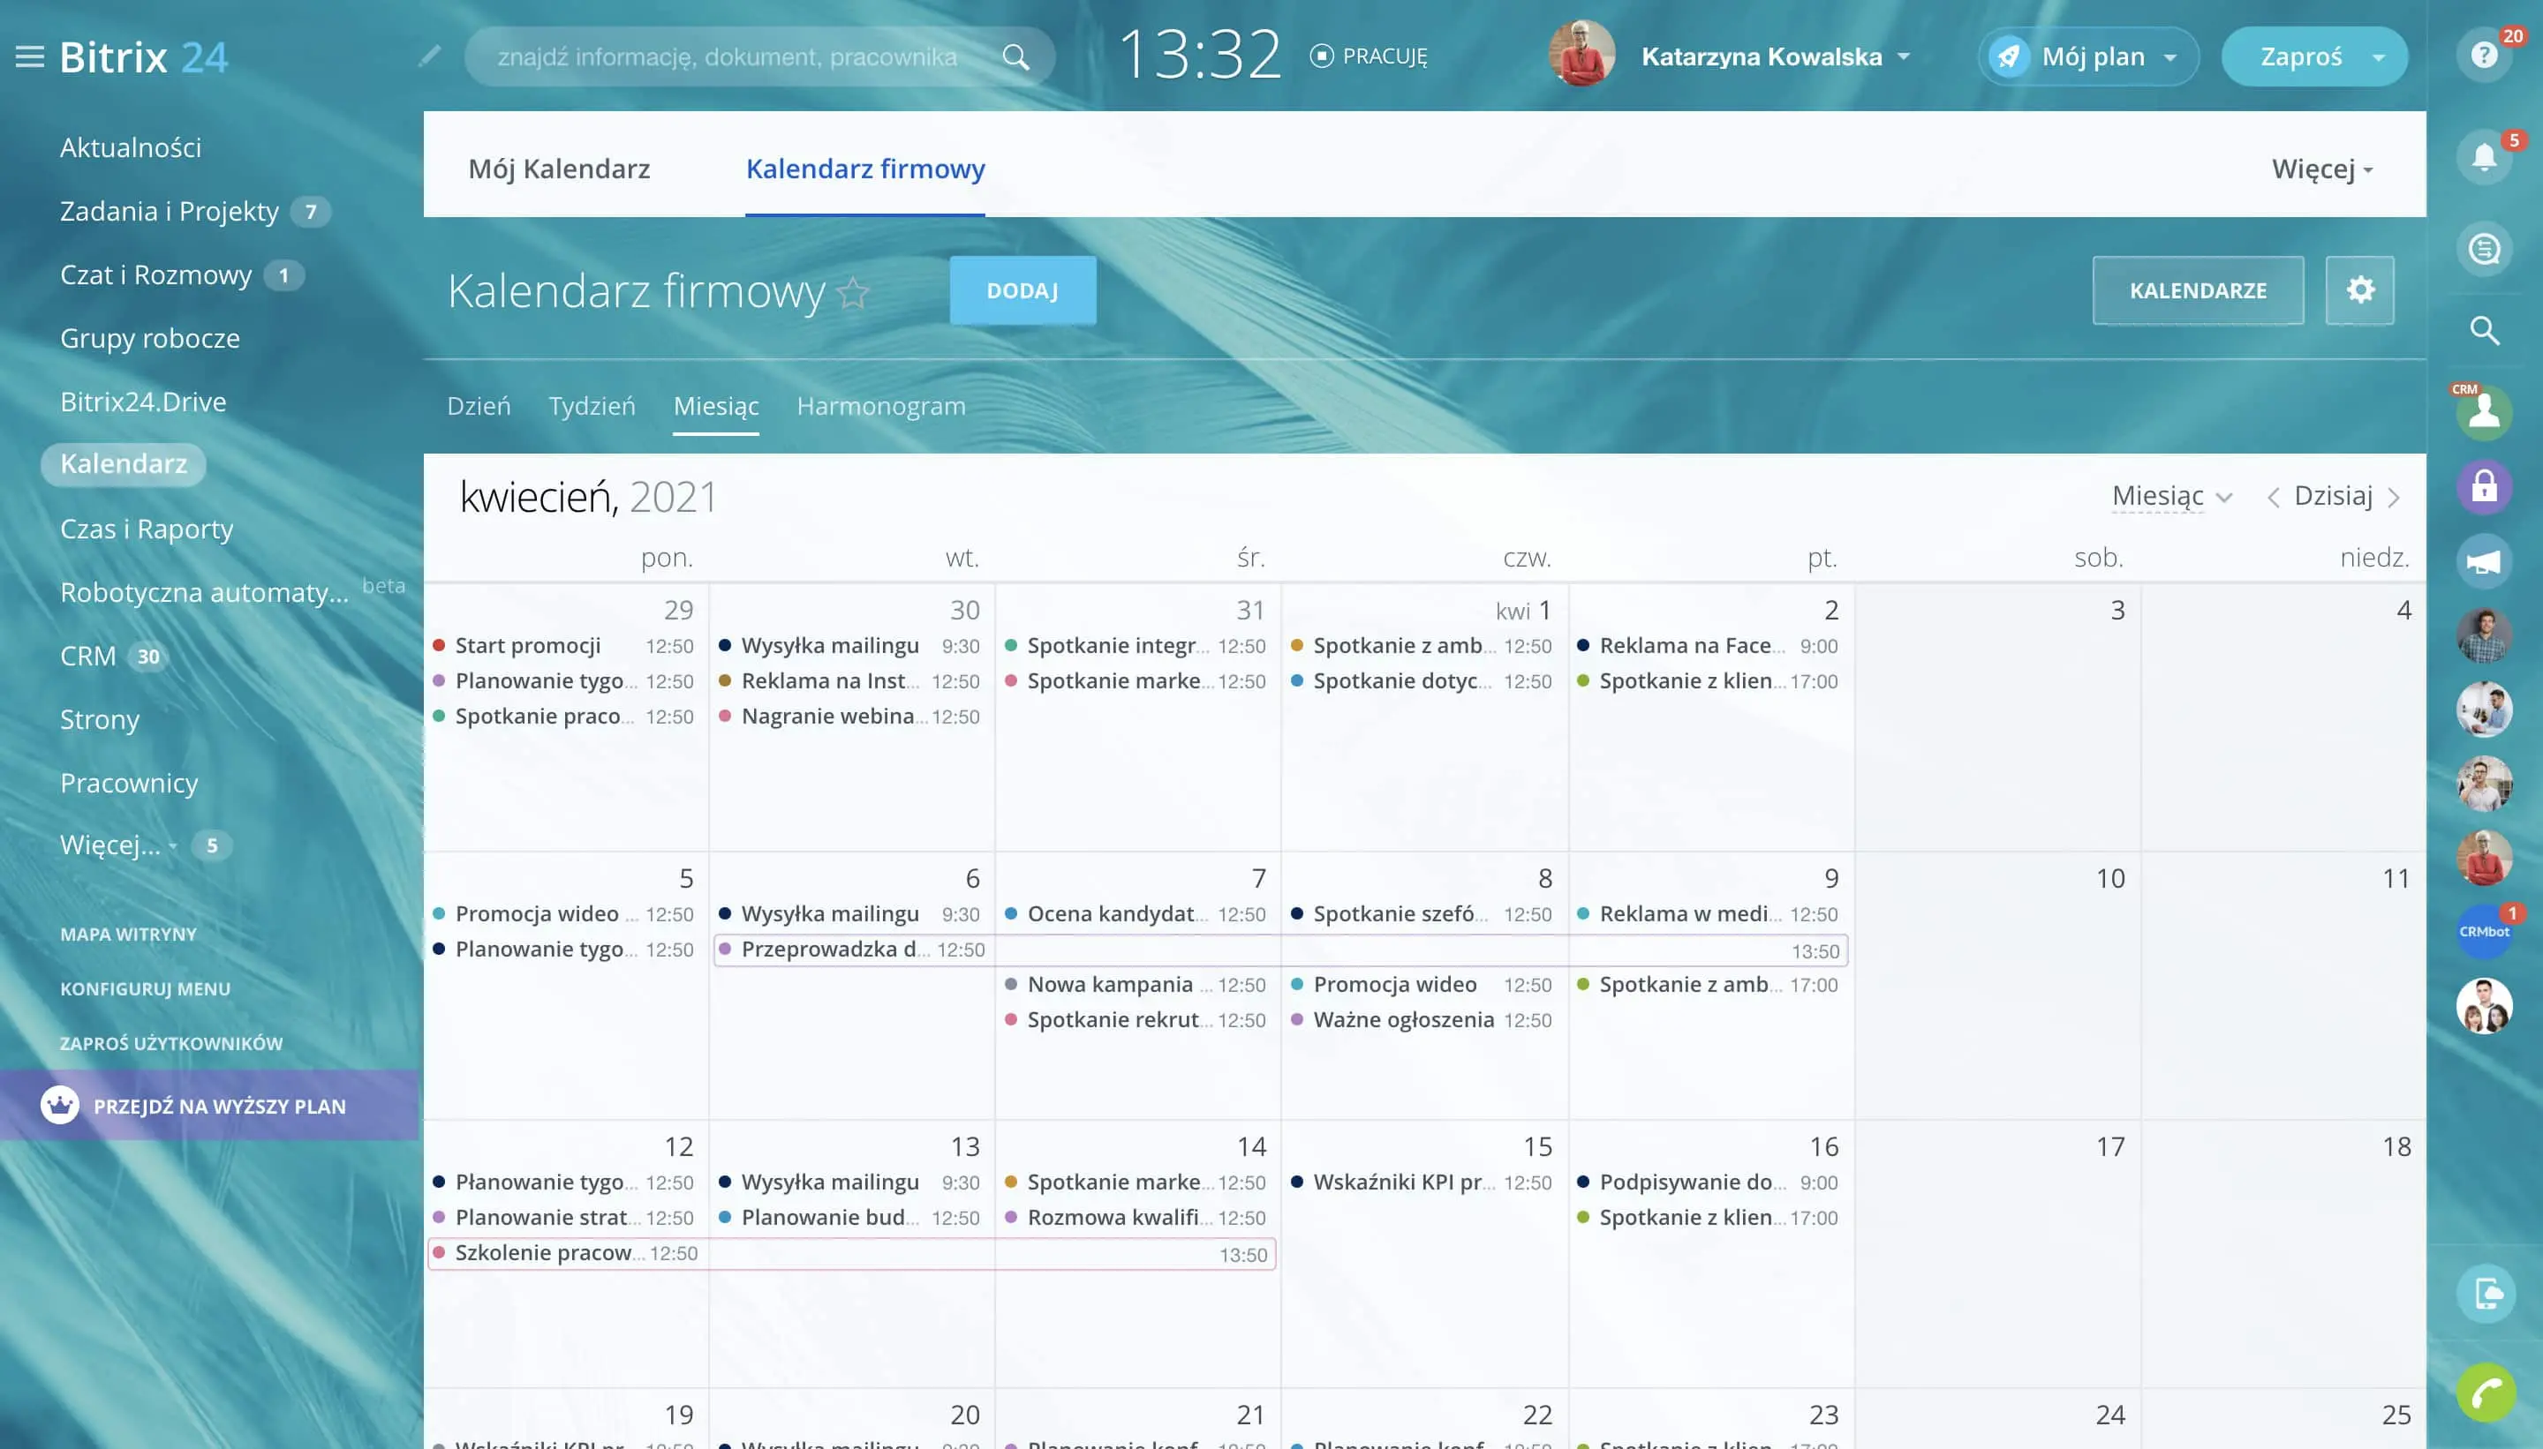Click the KALENDARZE button
Viewport: 2543px width, 1449px height.
pyautogui.click(x=2197, y=290)
